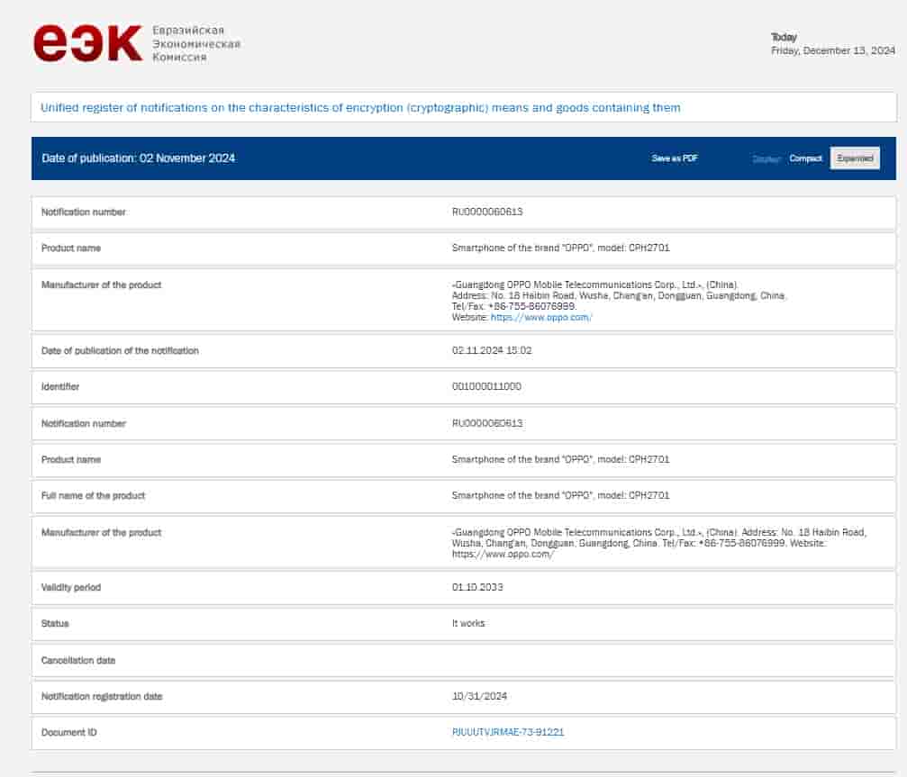Open Document ID RIUUUTVJRMAE-73-91221
The width and height of the screenshot is (907, 777).
[510, 732]
